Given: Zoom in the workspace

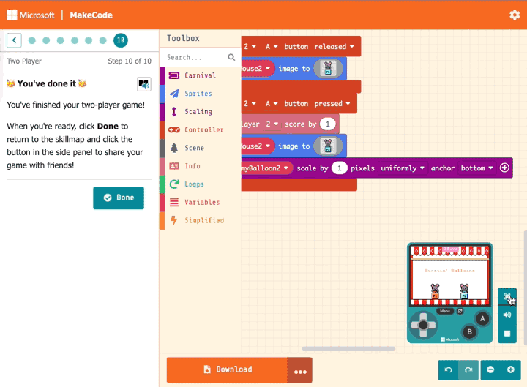Looking at the screenshot, I should [x=511, y=370].
